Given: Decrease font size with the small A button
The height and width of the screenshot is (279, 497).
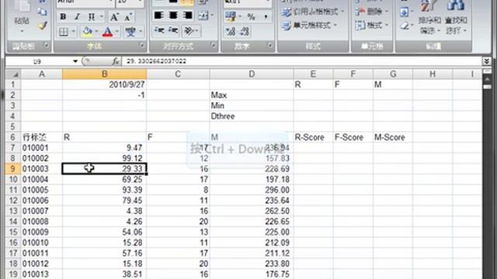Looking at the screenshot, I should (127, 17).
